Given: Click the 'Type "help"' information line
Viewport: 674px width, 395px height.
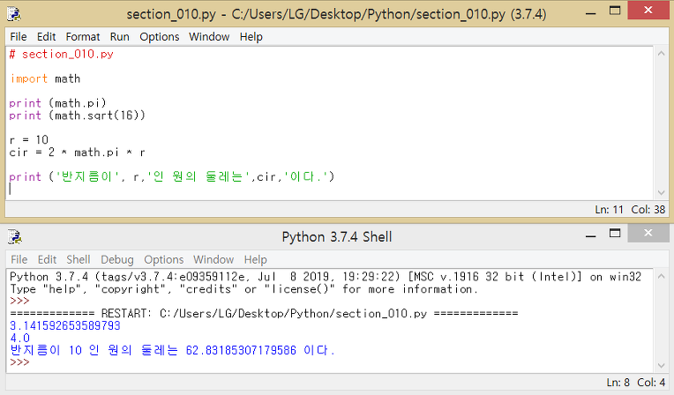Looking at the screenshot, I should click(x=243, y=289).
